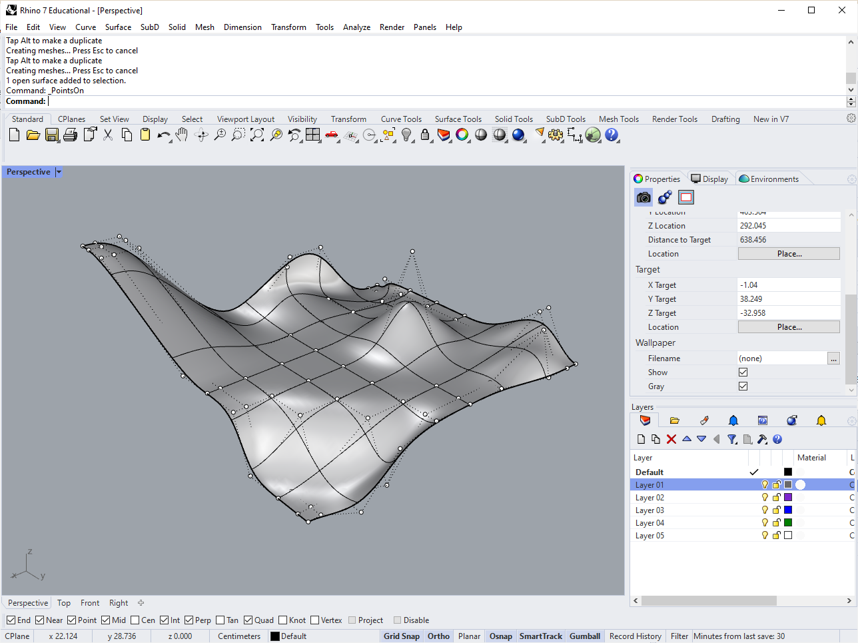Screen dimensions: 858x643
Task: Click the red X delete layer icon
Action: coord(671,439)
